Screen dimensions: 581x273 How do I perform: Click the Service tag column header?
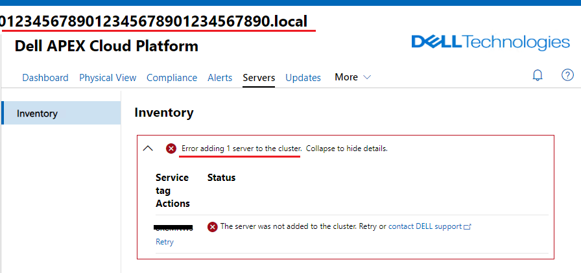pos(172,184)
